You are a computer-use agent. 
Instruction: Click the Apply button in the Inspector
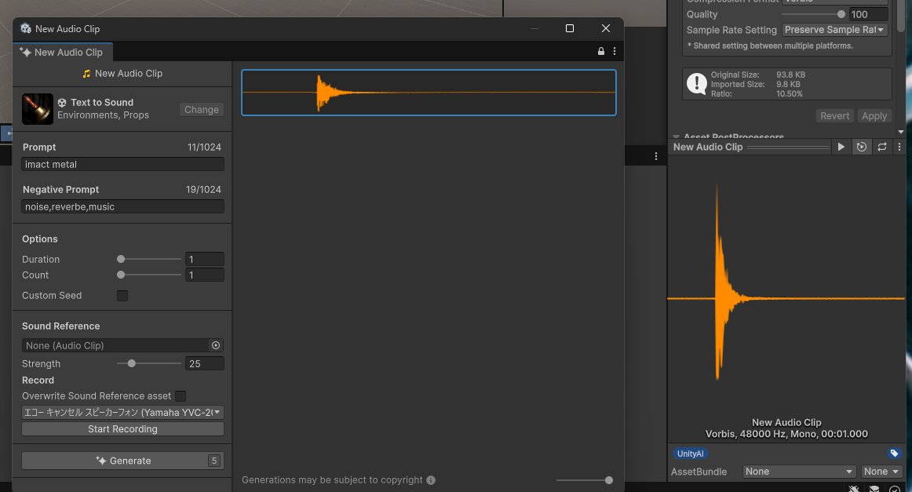tap(874, 115)
